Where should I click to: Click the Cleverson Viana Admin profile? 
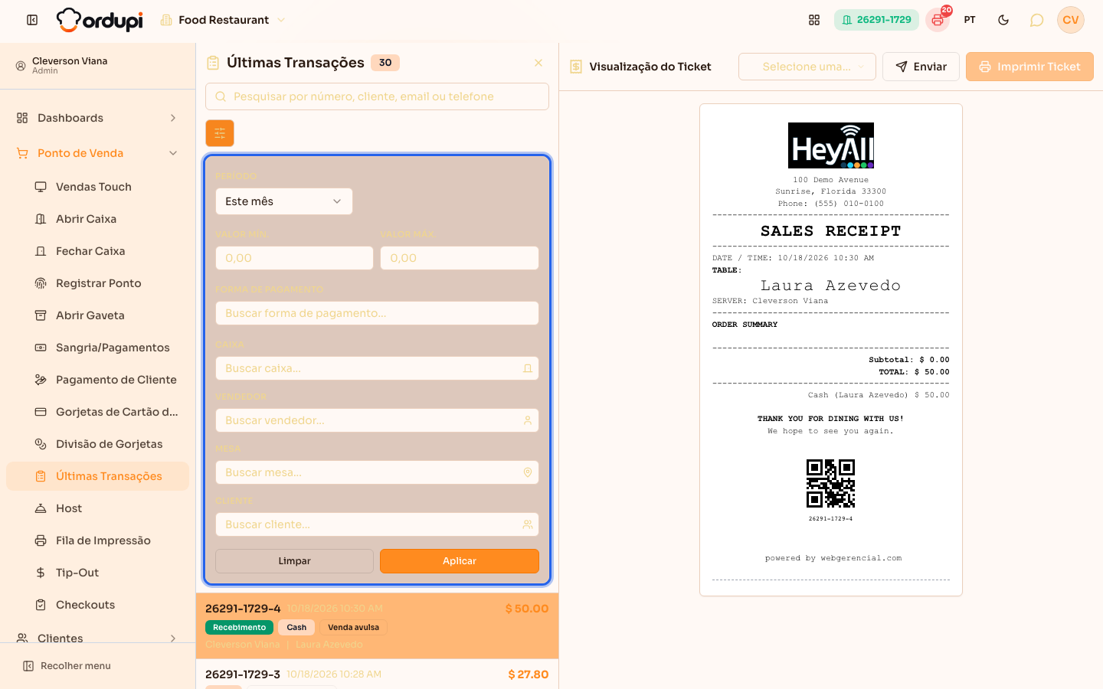point(97,66)
